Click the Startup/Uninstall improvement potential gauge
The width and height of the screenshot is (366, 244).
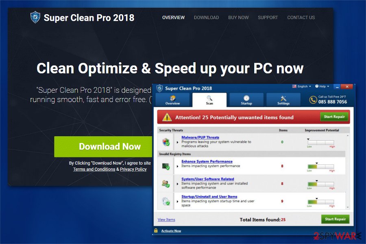321,202
